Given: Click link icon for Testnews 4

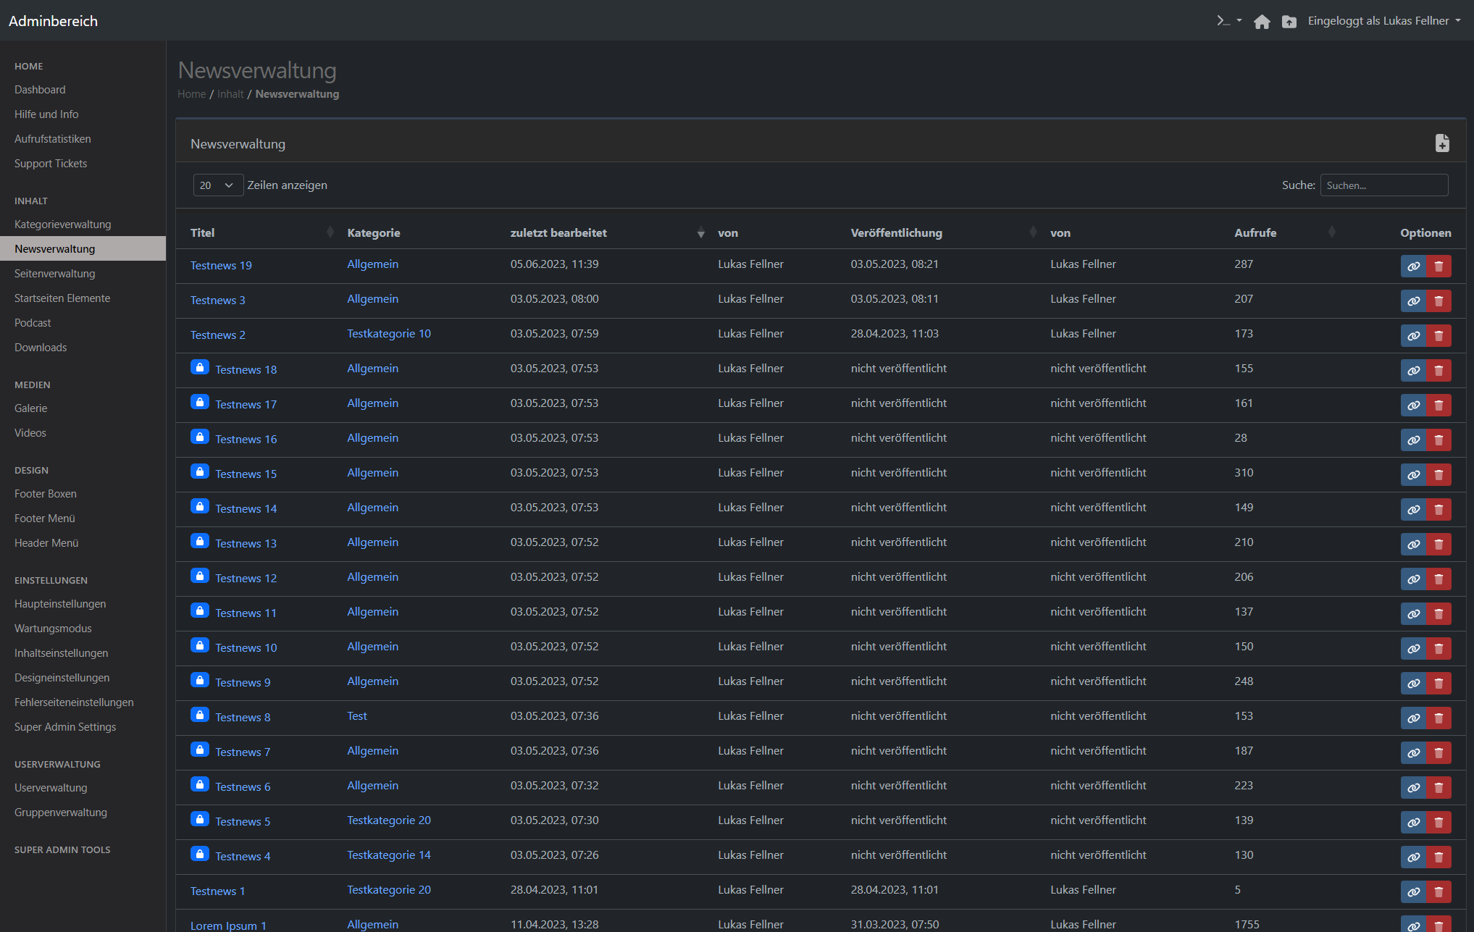Looking at the screenshot, I should 1413,857.
